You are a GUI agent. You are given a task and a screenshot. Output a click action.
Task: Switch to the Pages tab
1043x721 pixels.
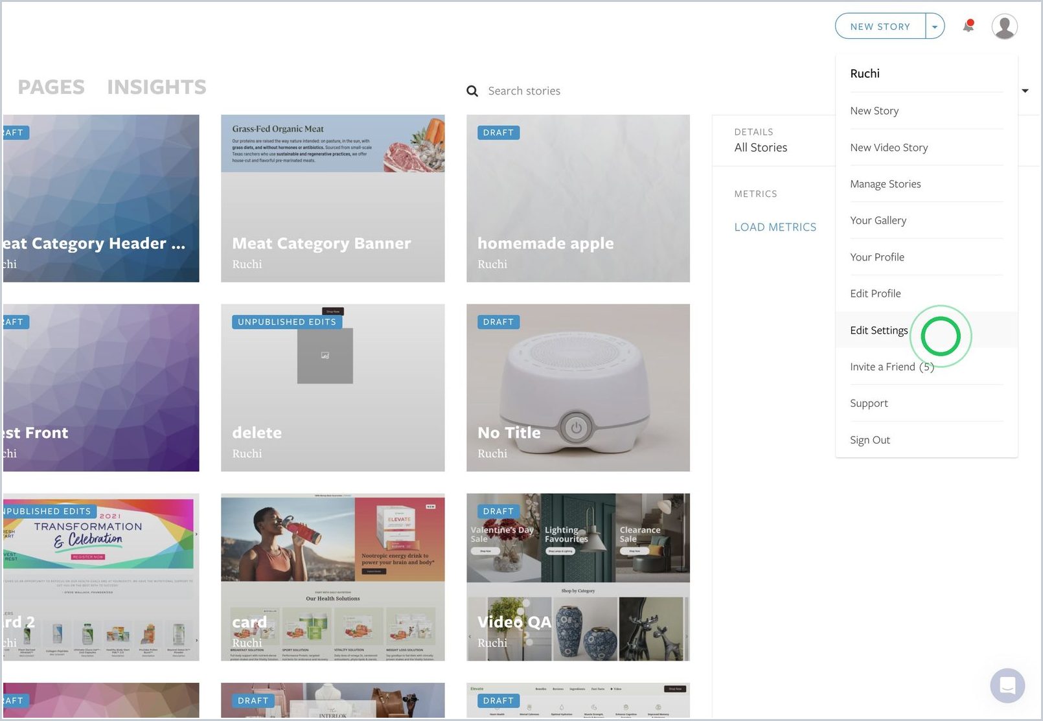tap(51, 87)
